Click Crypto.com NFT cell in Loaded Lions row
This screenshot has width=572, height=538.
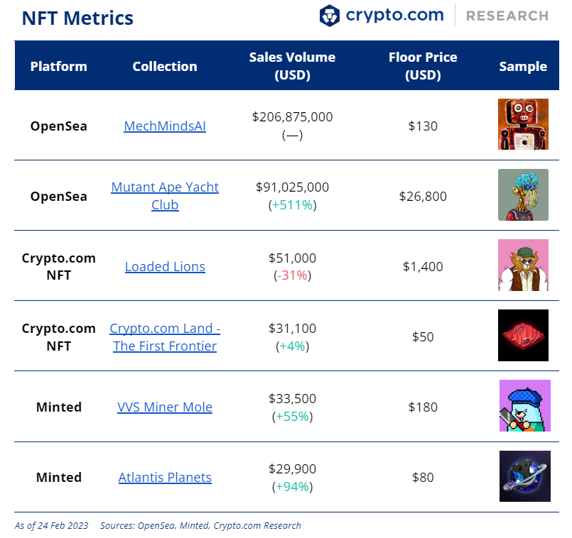[x=59, y=266]
